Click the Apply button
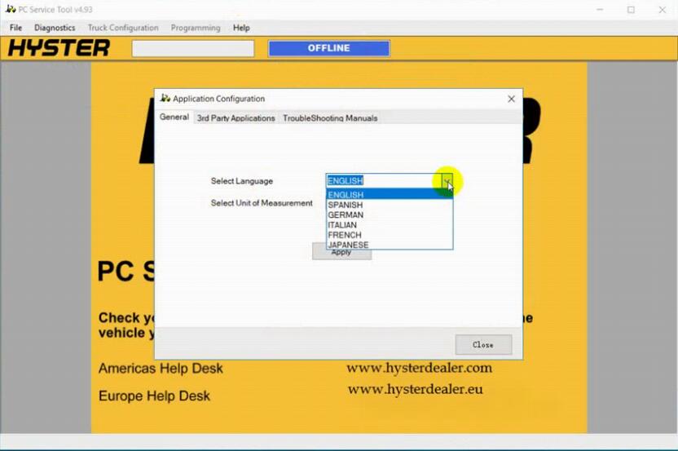The width and height of the screenshot is (678, 451). (341, 252)
